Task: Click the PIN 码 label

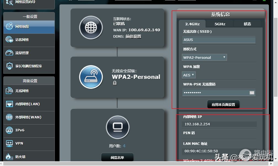Action: 189,133
